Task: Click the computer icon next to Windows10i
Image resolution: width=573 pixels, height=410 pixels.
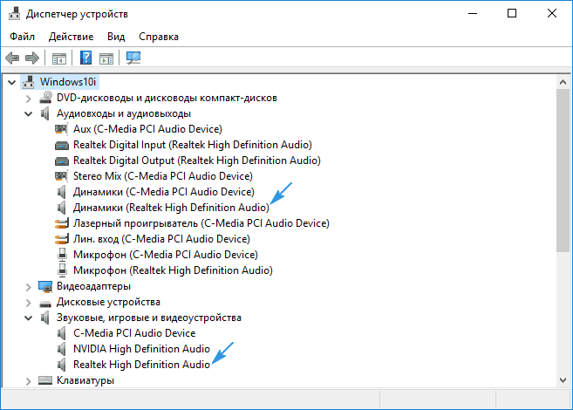Action: click(27, 82)
